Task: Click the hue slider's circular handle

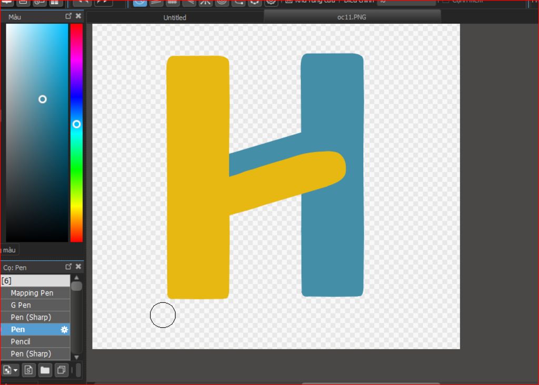Action: (77, 124)
